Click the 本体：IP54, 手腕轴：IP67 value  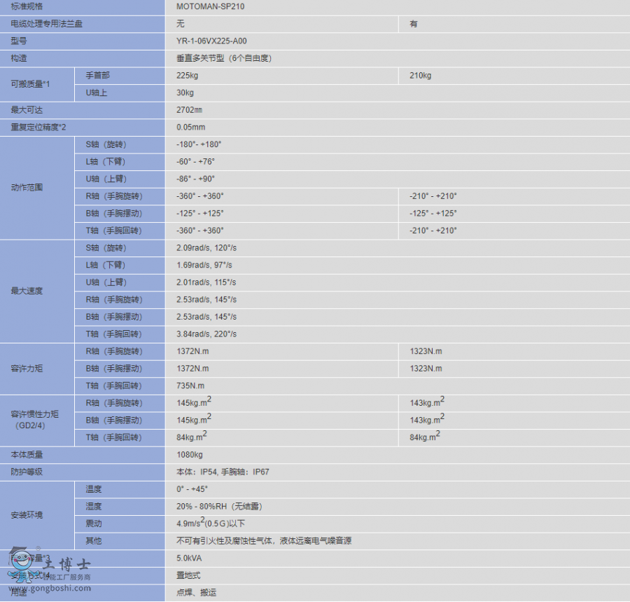(x=223, y=472)
